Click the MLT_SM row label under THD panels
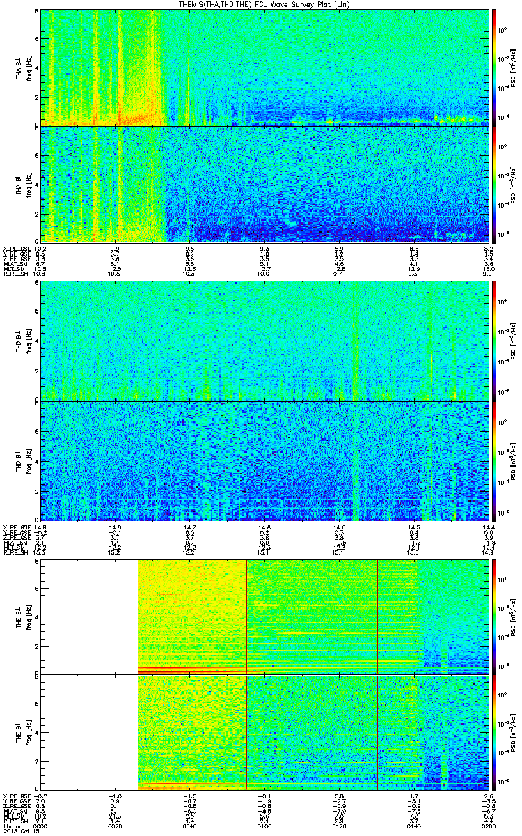The height and width of the screenshot is (836, 522). click(13, 548)
